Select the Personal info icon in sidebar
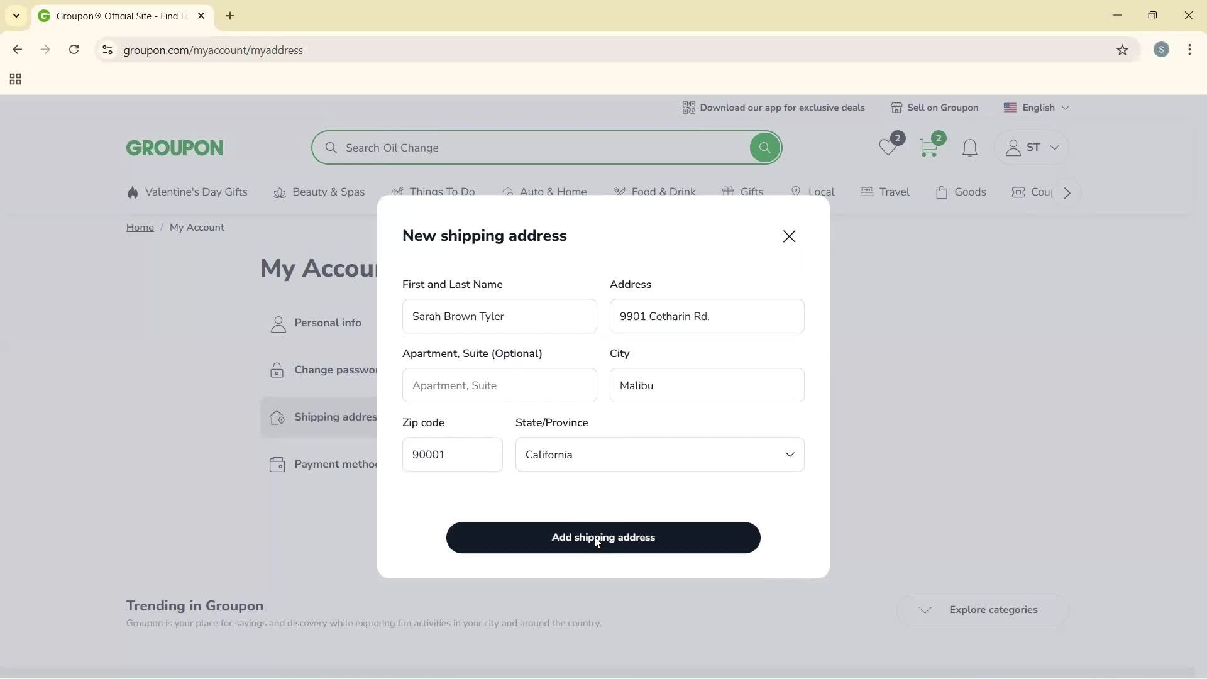This screenshot has width=1207, height=679. 277,323
